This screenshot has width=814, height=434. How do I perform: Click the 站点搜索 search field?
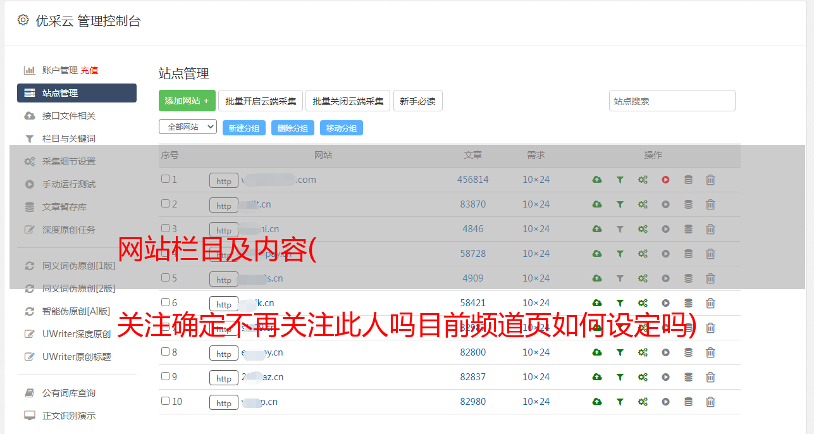(x=672, y=101)
